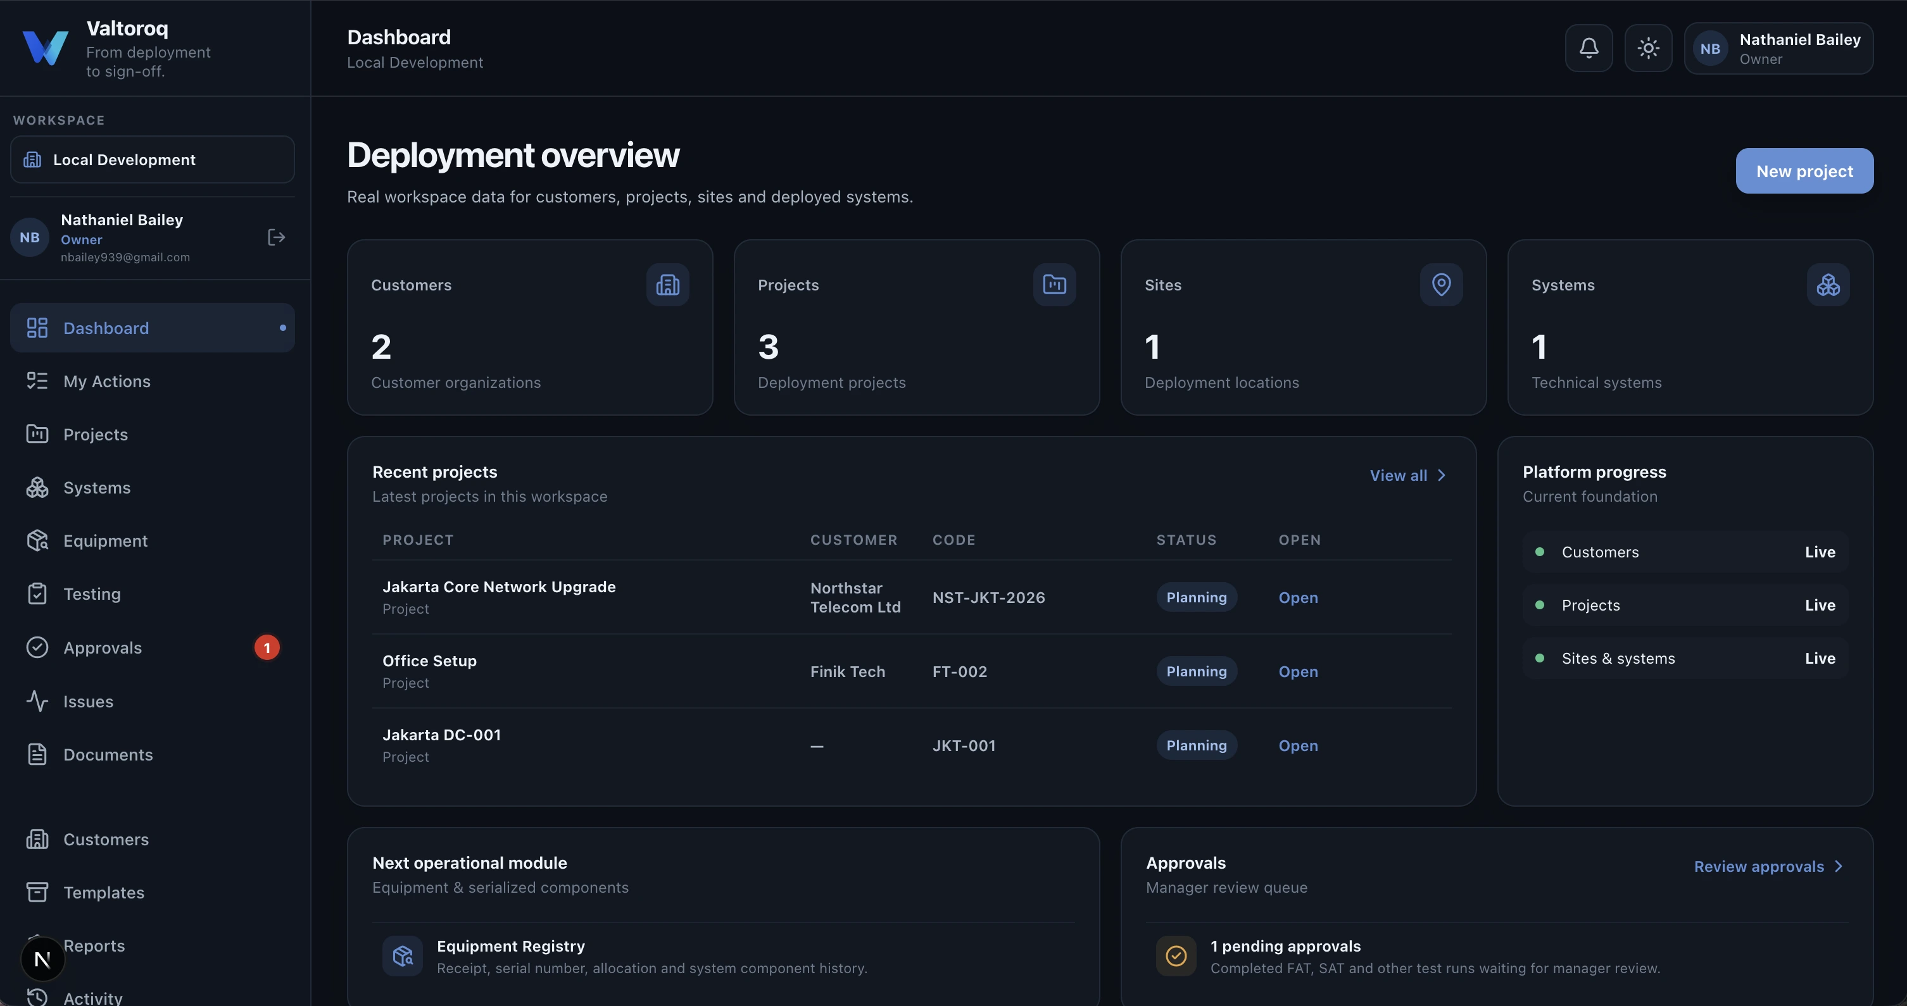Screen dimensions: 1907x1006
Task: Click the Customers card building icon
Action: pyautogui.click(x=668, y=285)
